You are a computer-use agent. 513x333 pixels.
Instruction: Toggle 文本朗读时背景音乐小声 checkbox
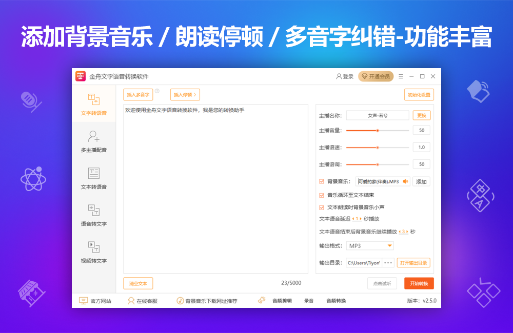(x=322, y=207)
